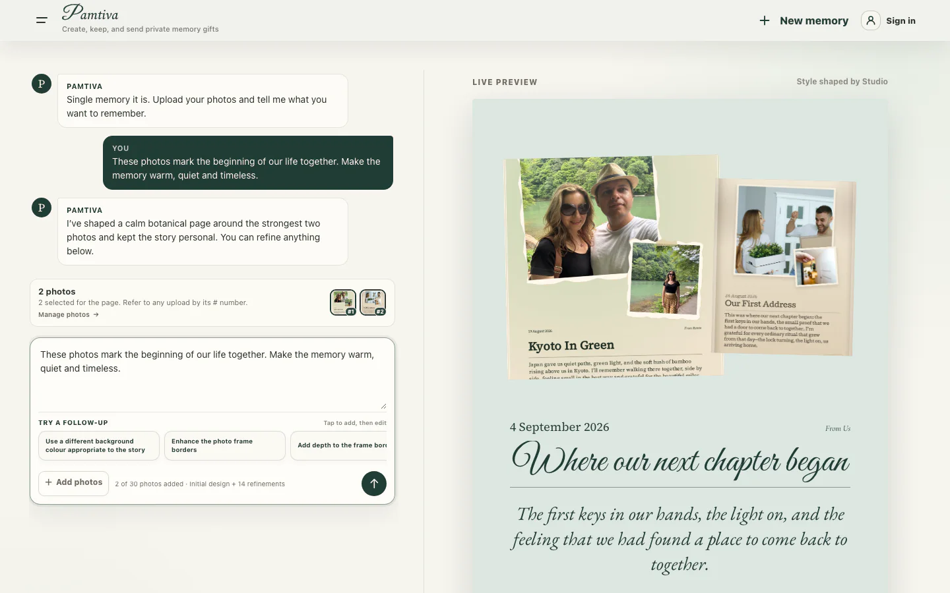Click the From Us label
The image size is (950, 593).
coord(838,428)
